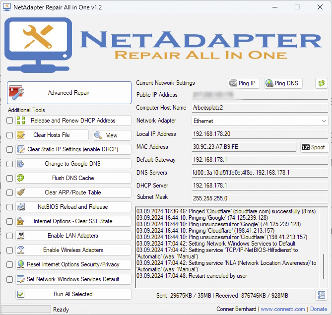Click the Sent/Received traffic statistics text

[x=222, y=296]
